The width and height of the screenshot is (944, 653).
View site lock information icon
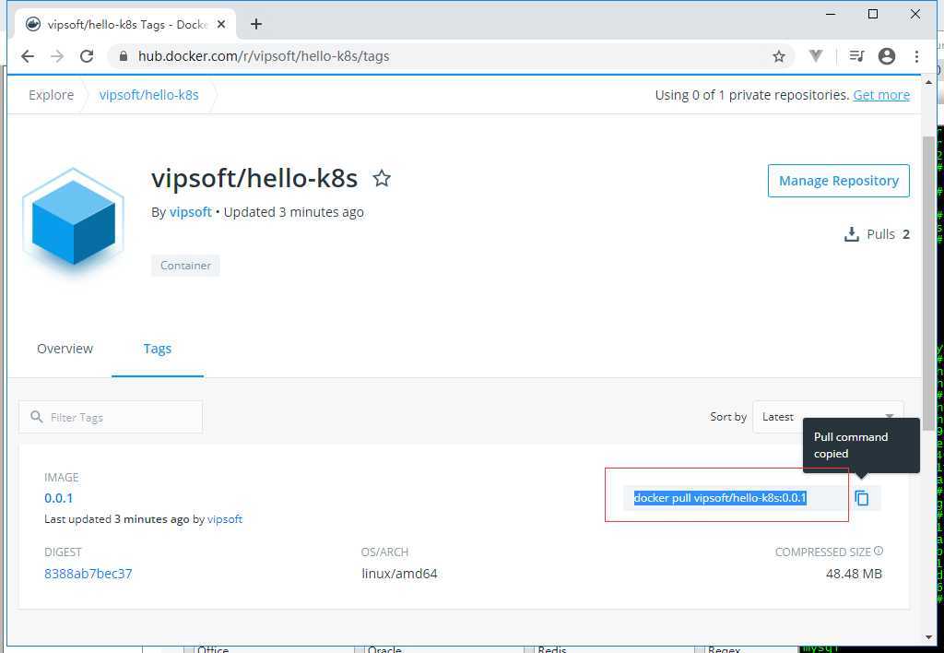(x=124, y=56)
